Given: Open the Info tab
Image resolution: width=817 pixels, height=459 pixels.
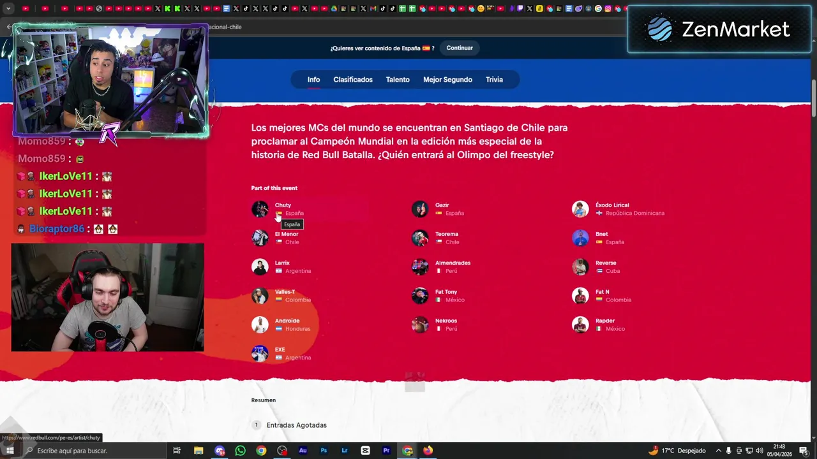Looking at the screenshot, I should 313,80.
